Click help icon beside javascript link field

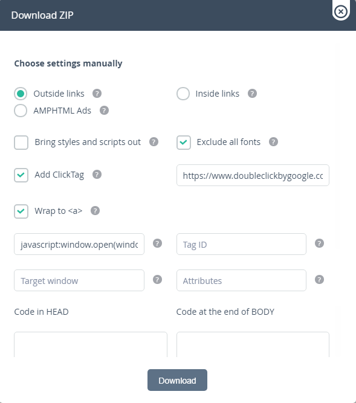click(157, 243)
